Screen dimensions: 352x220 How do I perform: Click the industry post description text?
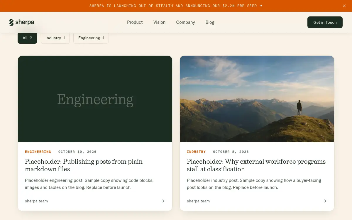pyautogui.click(x=254, y=184)
